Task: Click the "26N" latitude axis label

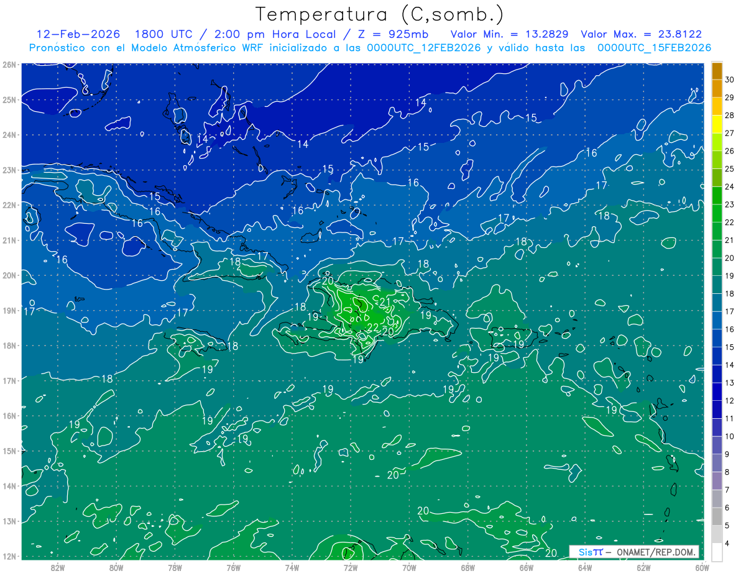Action: click(9, 65)
